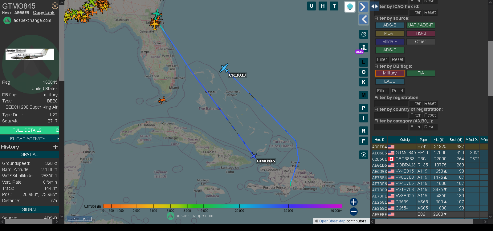This screenshot has height=231, width=493.
Task: Close the GTMO845 aircraft info panel
Action: click(x=55, y=6)
